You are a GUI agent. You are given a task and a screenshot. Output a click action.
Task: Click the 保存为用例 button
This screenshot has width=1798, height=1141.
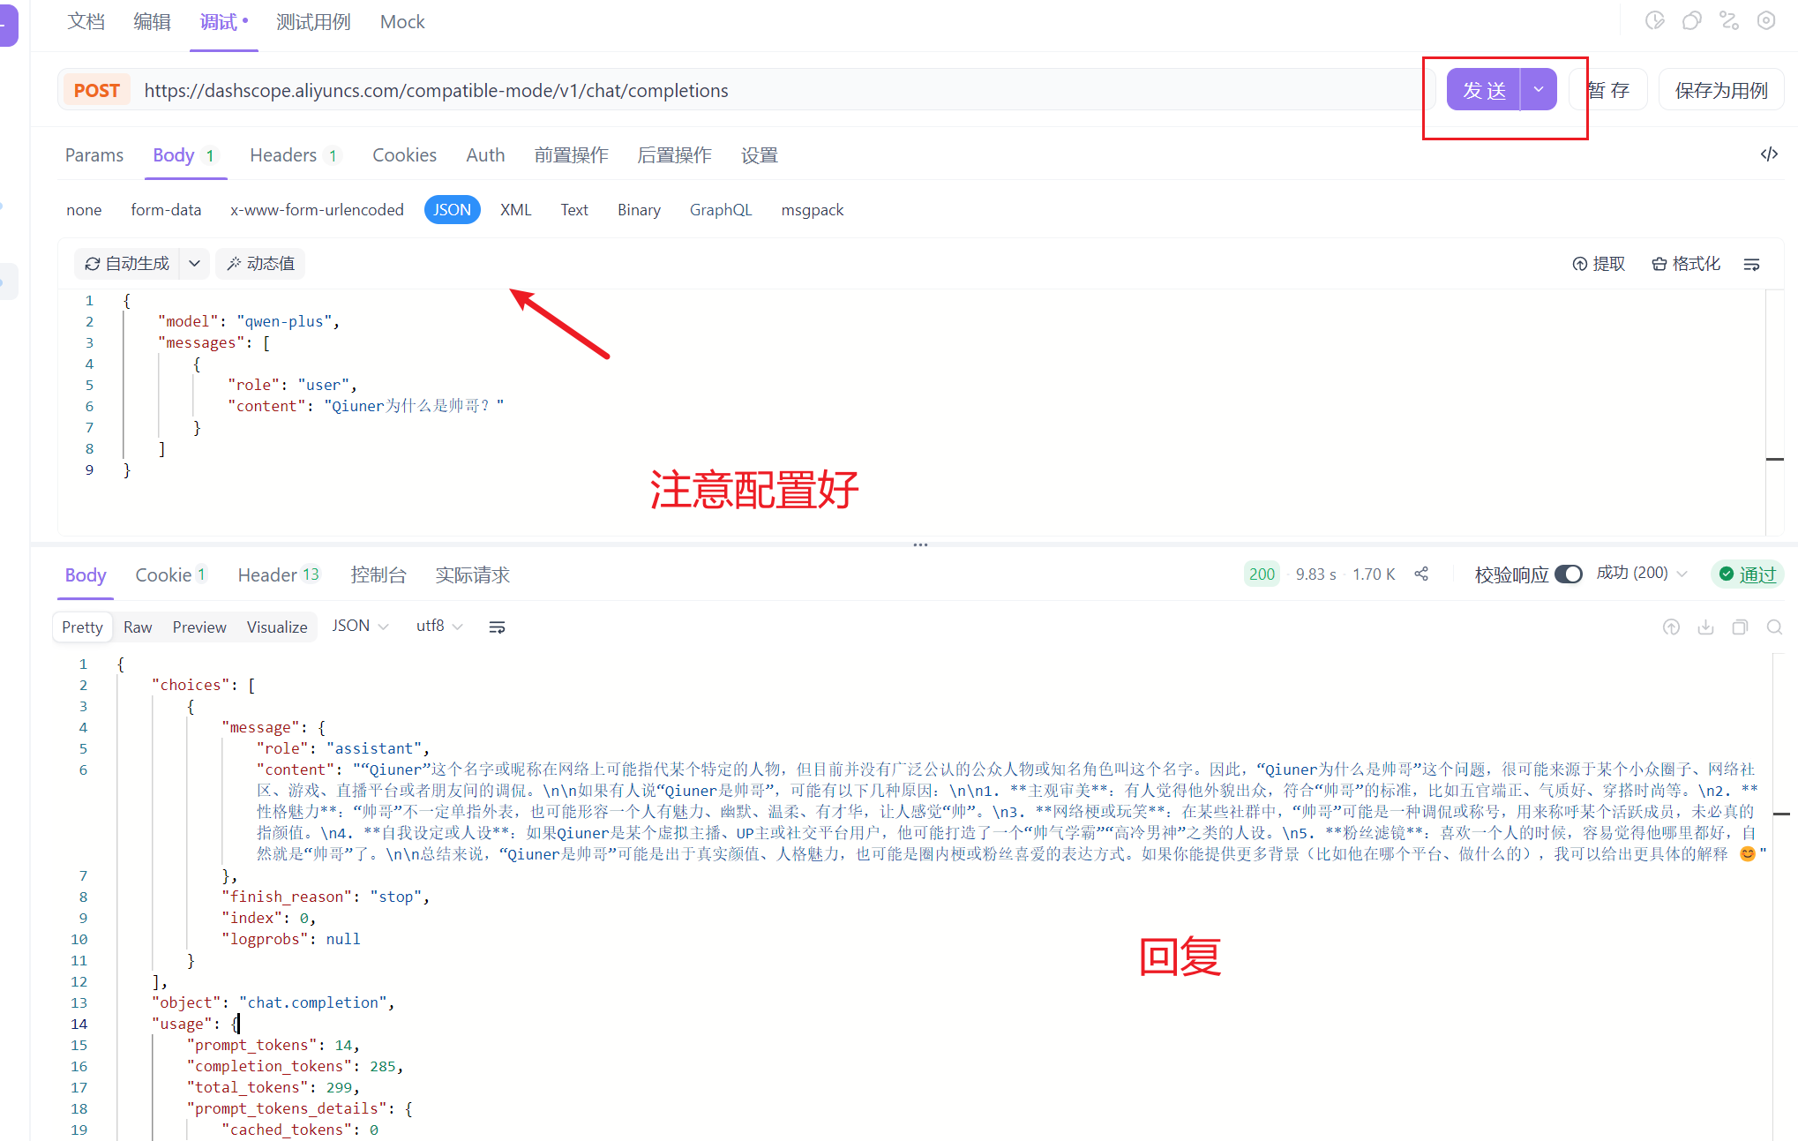1721,90
